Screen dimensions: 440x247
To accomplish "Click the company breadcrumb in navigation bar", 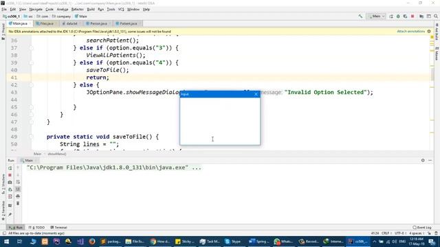I will 62,16.
